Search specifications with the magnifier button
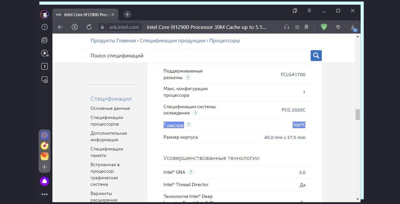 pos(316,56)
